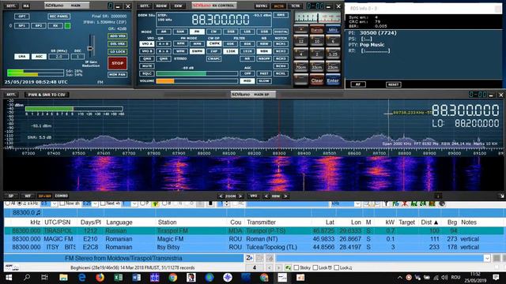Toggle the first Lock checkbox

click(x=315, y=267)
